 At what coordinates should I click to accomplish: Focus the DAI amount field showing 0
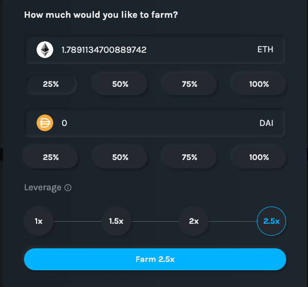tap(155, 123)
